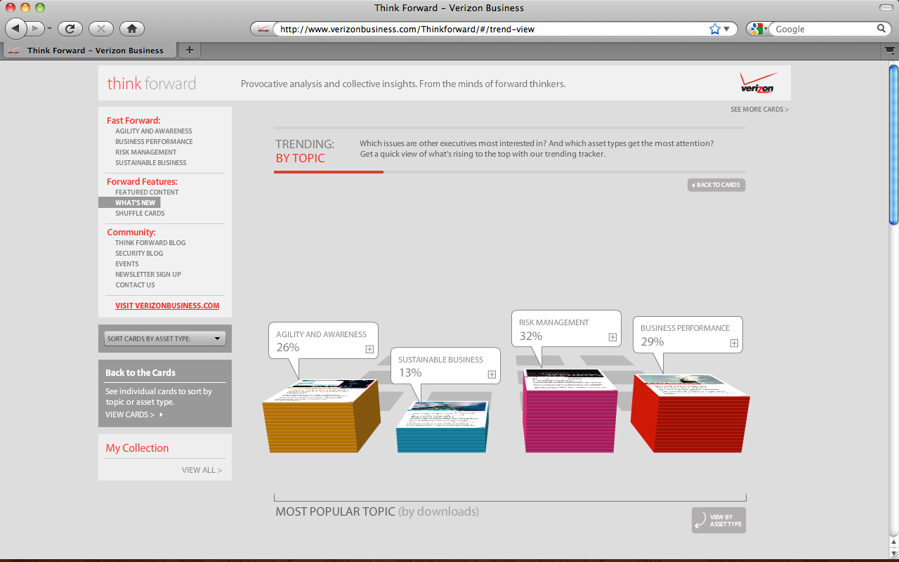The height and width of the screenshot is (562, 899).
Task: Select Shuffle Cards in sidebar
Action: (140, 214)
